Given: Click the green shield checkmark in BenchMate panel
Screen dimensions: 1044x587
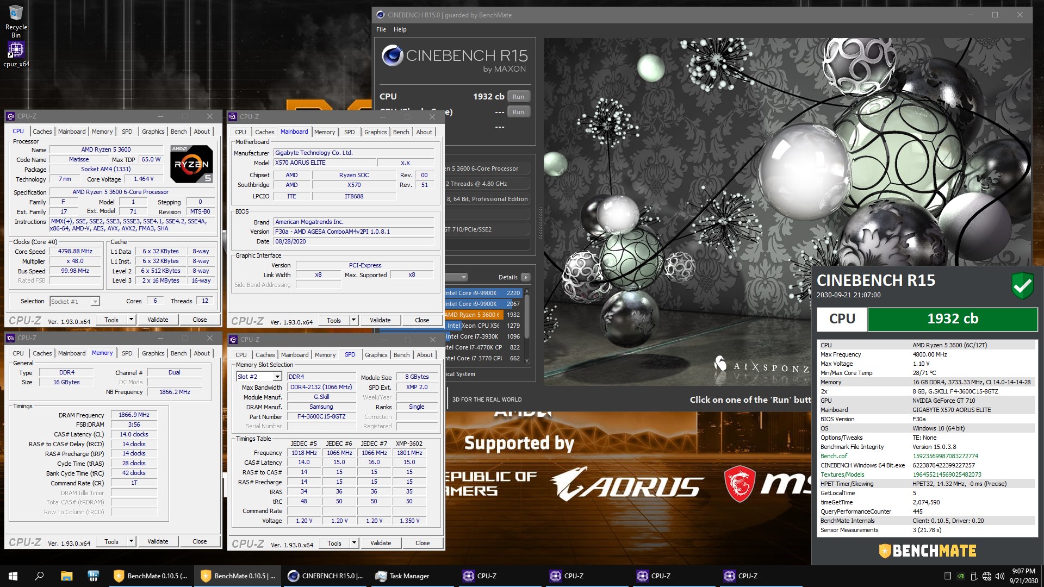Looking at the screenshot, I should 1022,285.
